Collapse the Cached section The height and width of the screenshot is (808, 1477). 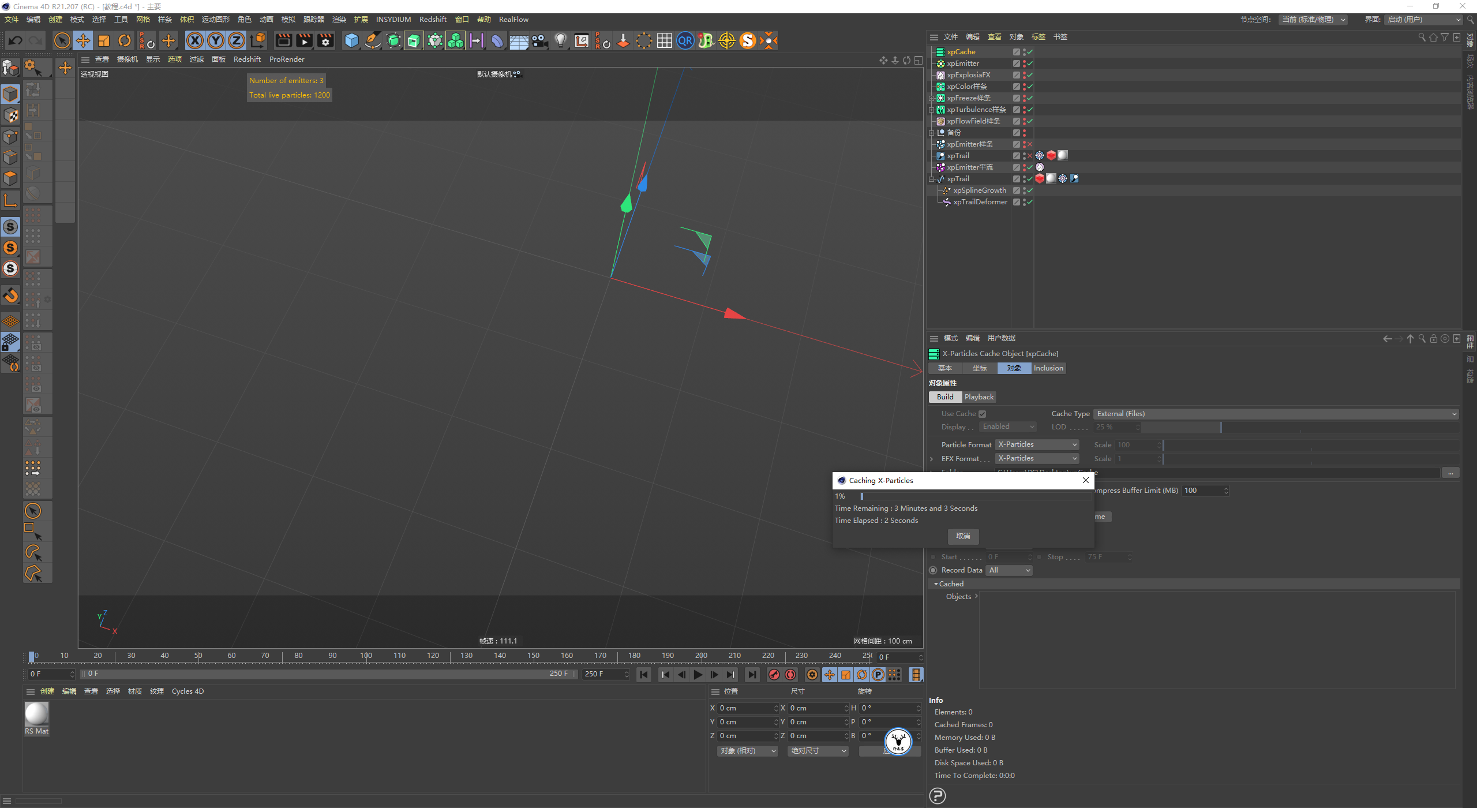pyautogui.click(x=936, y=584)
